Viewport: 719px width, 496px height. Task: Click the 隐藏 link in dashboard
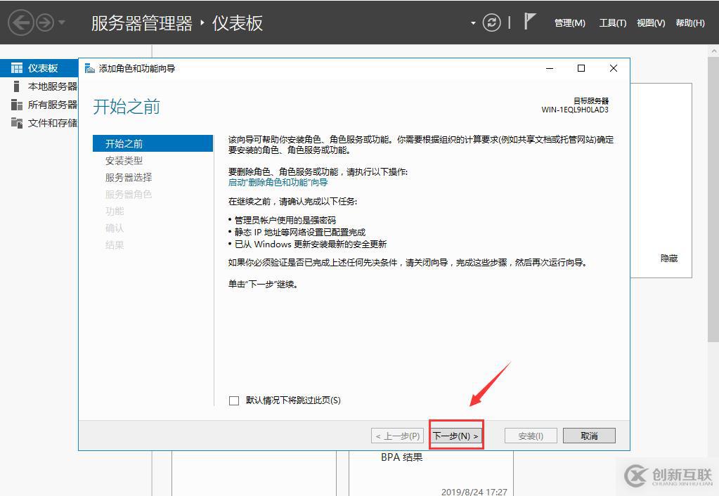[669, 258]
